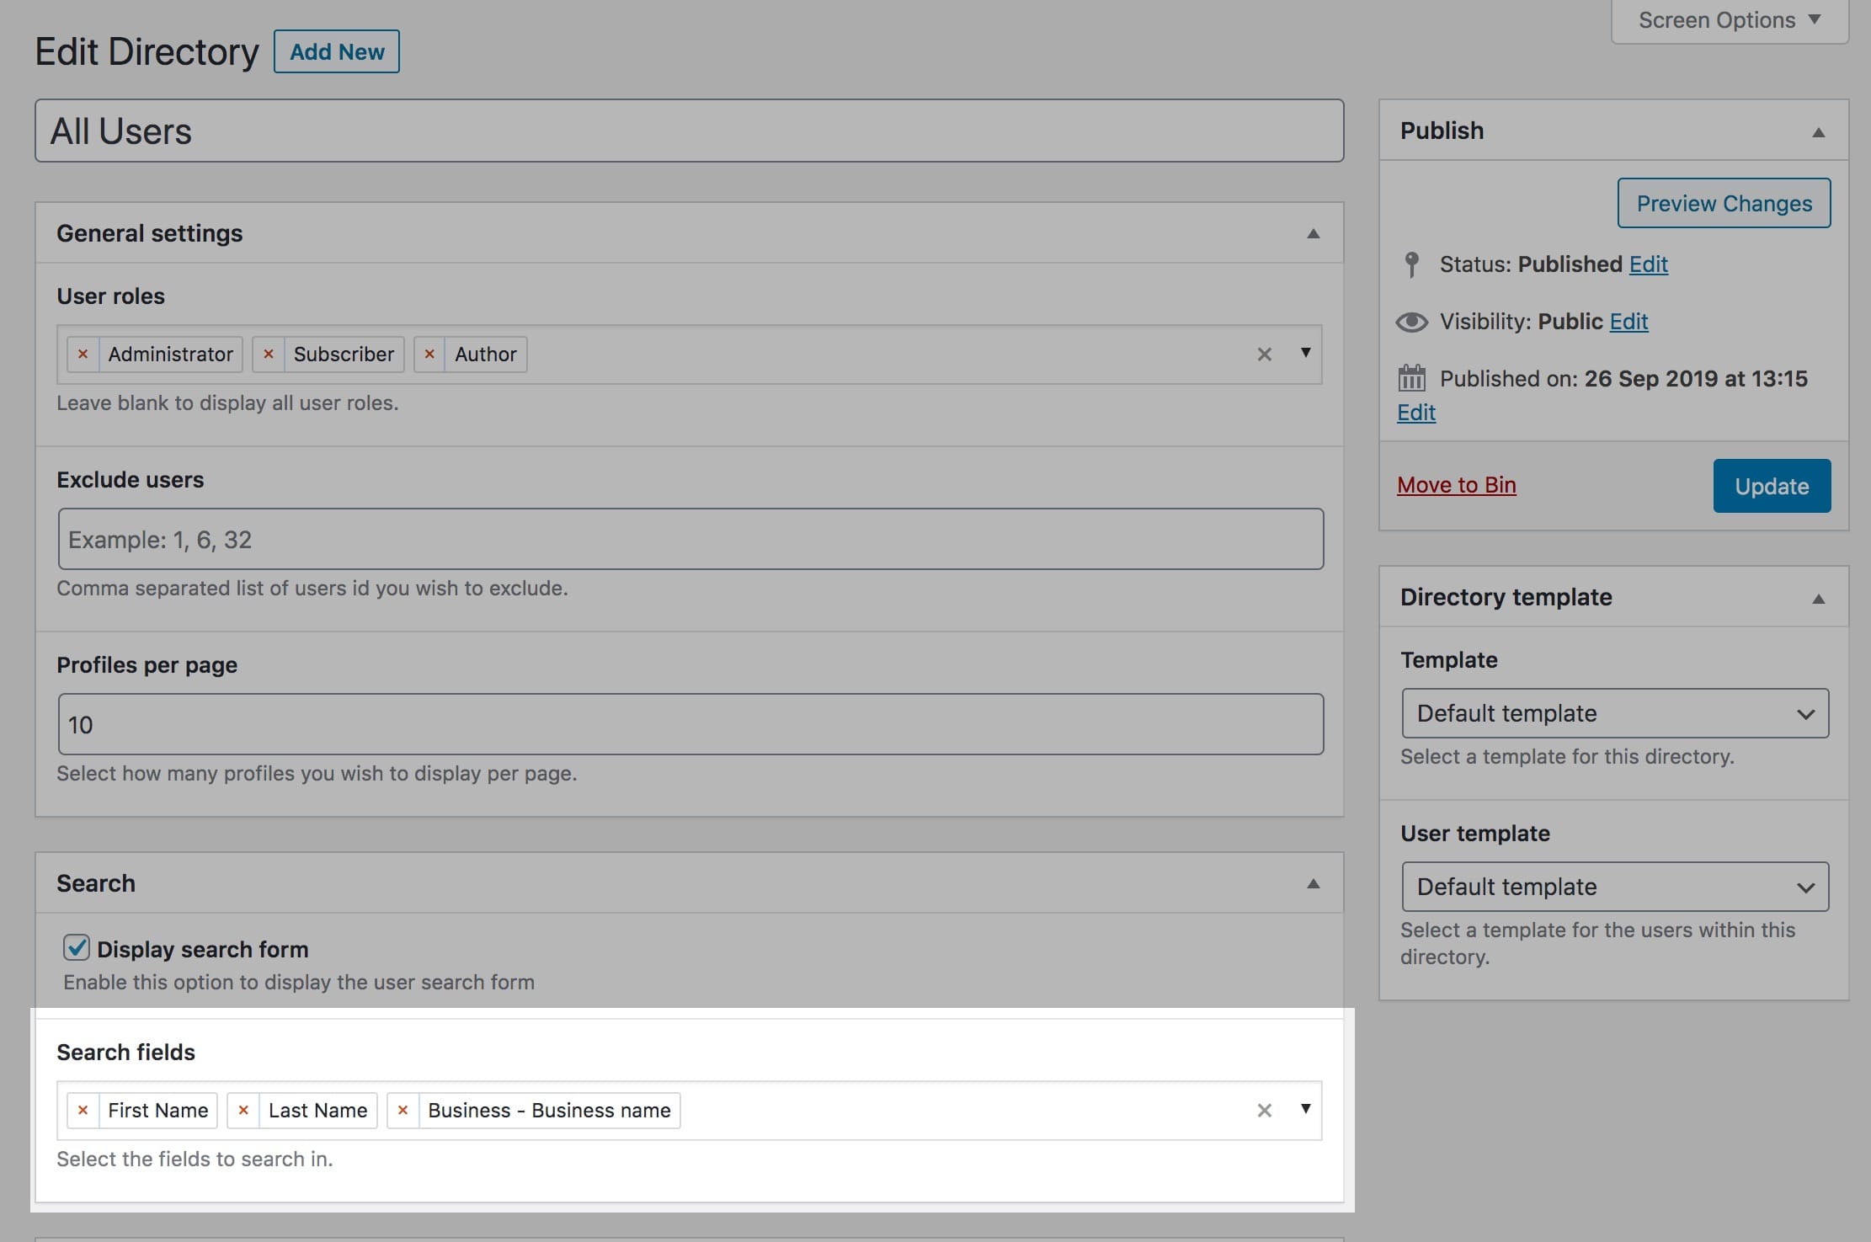Expand the Template dropdown selector
Image resolution: width=1871 pixels, height=1242 pixels.
coord(1613,712)
